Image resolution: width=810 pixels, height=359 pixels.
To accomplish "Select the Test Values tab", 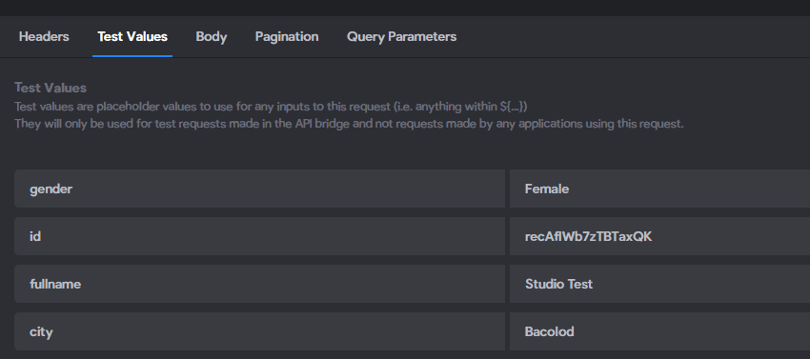I will 132,37.
